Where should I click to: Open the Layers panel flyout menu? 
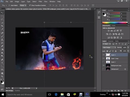(128, 41)
